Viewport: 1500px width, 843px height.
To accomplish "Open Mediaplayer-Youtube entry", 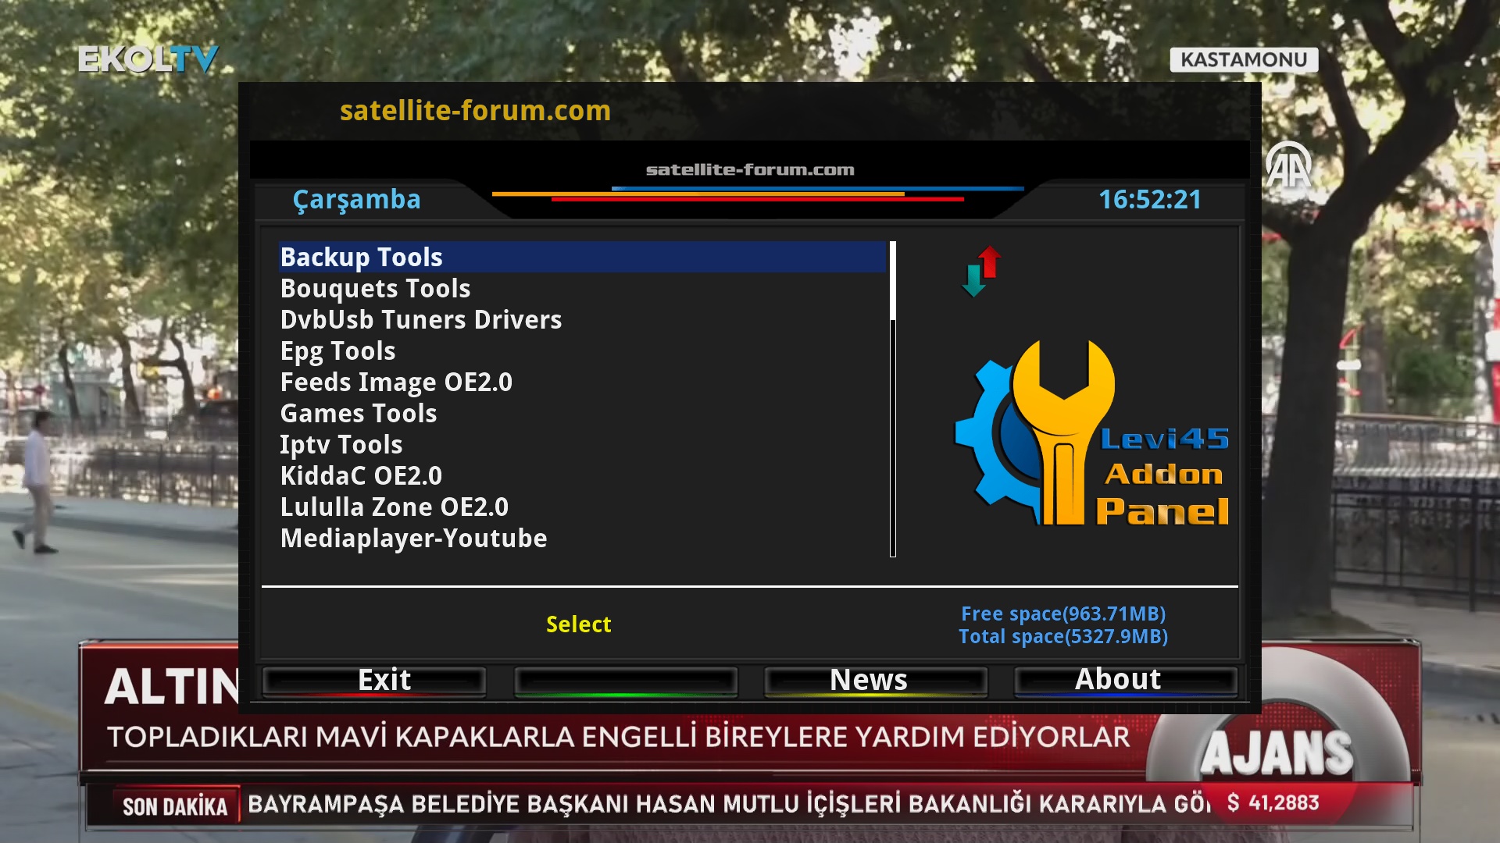I will tap(582, 538).
